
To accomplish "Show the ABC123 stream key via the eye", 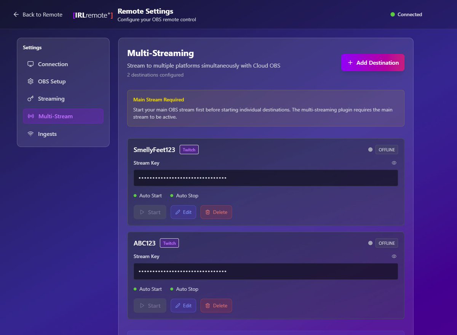I will [394, 256].
